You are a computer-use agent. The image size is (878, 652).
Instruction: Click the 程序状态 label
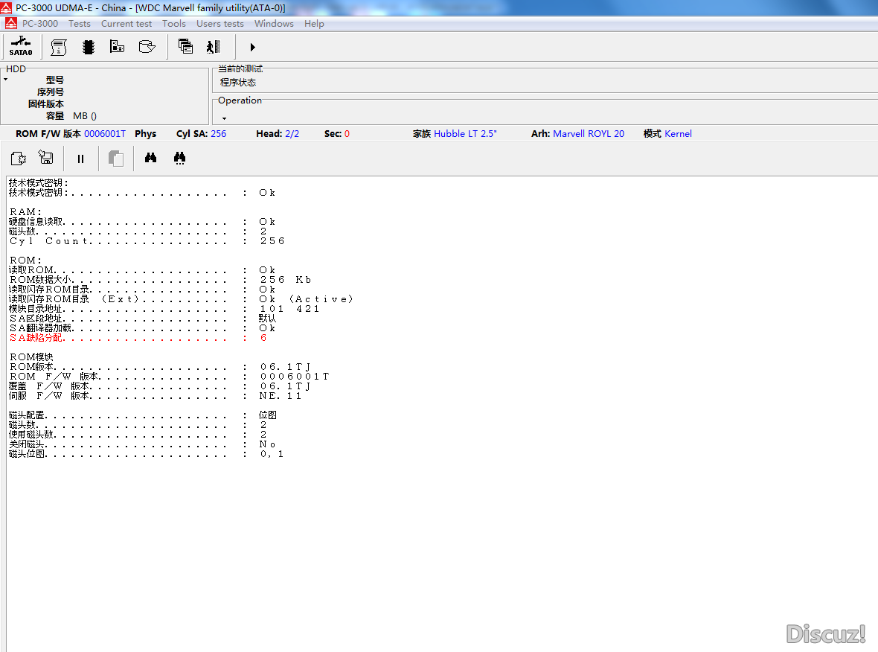point(238,83)
